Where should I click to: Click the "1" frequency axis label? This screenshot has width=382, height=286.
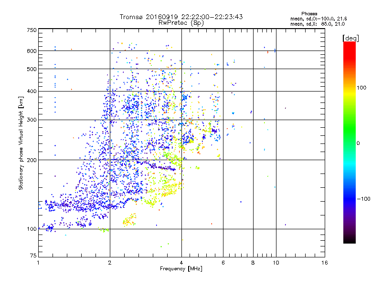coord(38,263)
